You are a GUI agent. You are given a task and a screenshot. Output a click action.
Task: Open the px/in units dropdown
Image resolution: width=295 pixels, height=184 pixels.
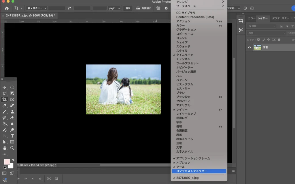click(x=115, y=8)
